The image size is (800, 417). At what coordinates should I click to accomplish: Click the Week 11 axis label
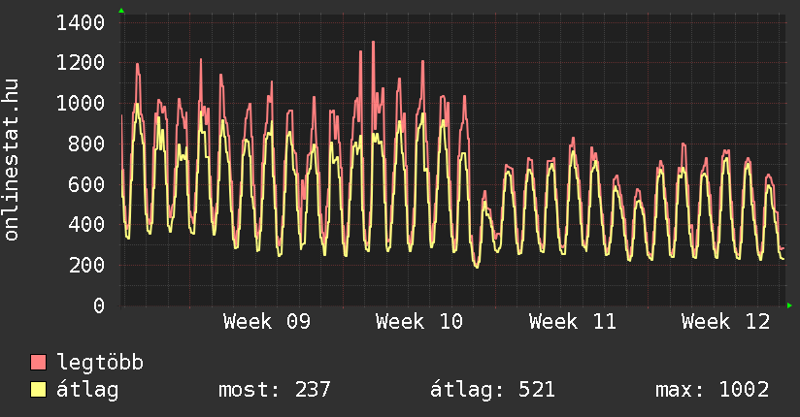point(573,322)
